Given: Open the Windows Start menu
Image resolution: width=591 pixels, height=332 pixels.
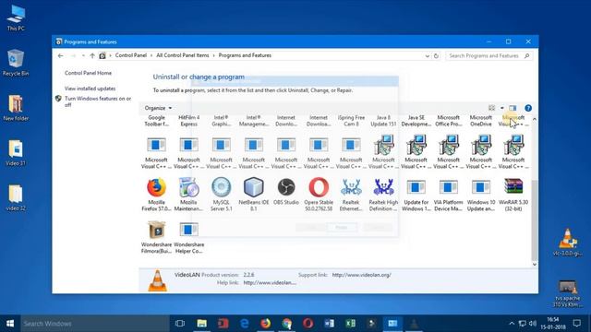Looking at the screenshot, I should click(10, 324).
